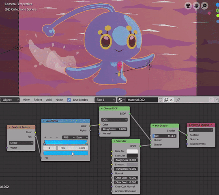219x195 pixels.
Task: Open the blue color swatch in ColorRamp
Action: 66,153
